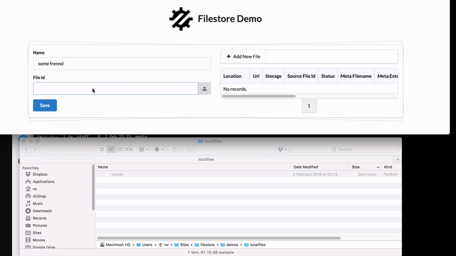Click Finder back navigation arrow
This screenshot has width=456, height=256.
(26, 150)
